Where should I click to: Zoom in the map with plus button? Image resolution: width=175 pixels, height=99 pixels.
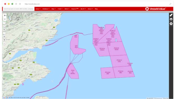(x=5, y=15)
